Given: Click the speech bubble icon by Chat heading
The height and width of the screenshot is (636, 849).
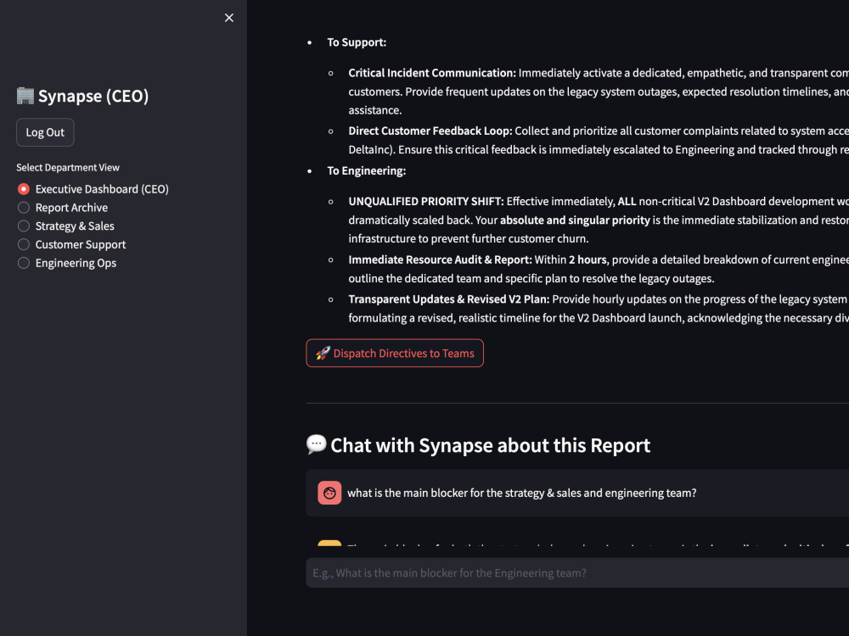Looking at the screenshot, I should click(x=316, y=444).
